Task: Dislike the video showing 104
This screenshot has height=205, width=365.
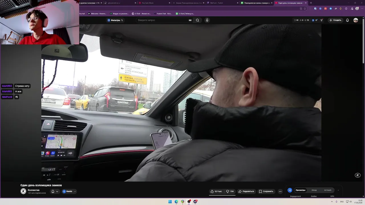Action: [230, 191]
